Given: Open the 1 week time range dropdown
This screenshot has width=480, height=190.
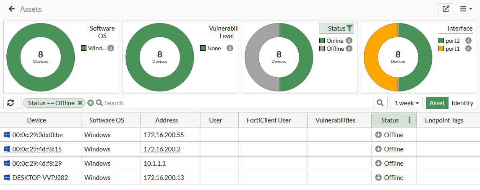Looking at the screenshot, I should (x=407, y=103).
